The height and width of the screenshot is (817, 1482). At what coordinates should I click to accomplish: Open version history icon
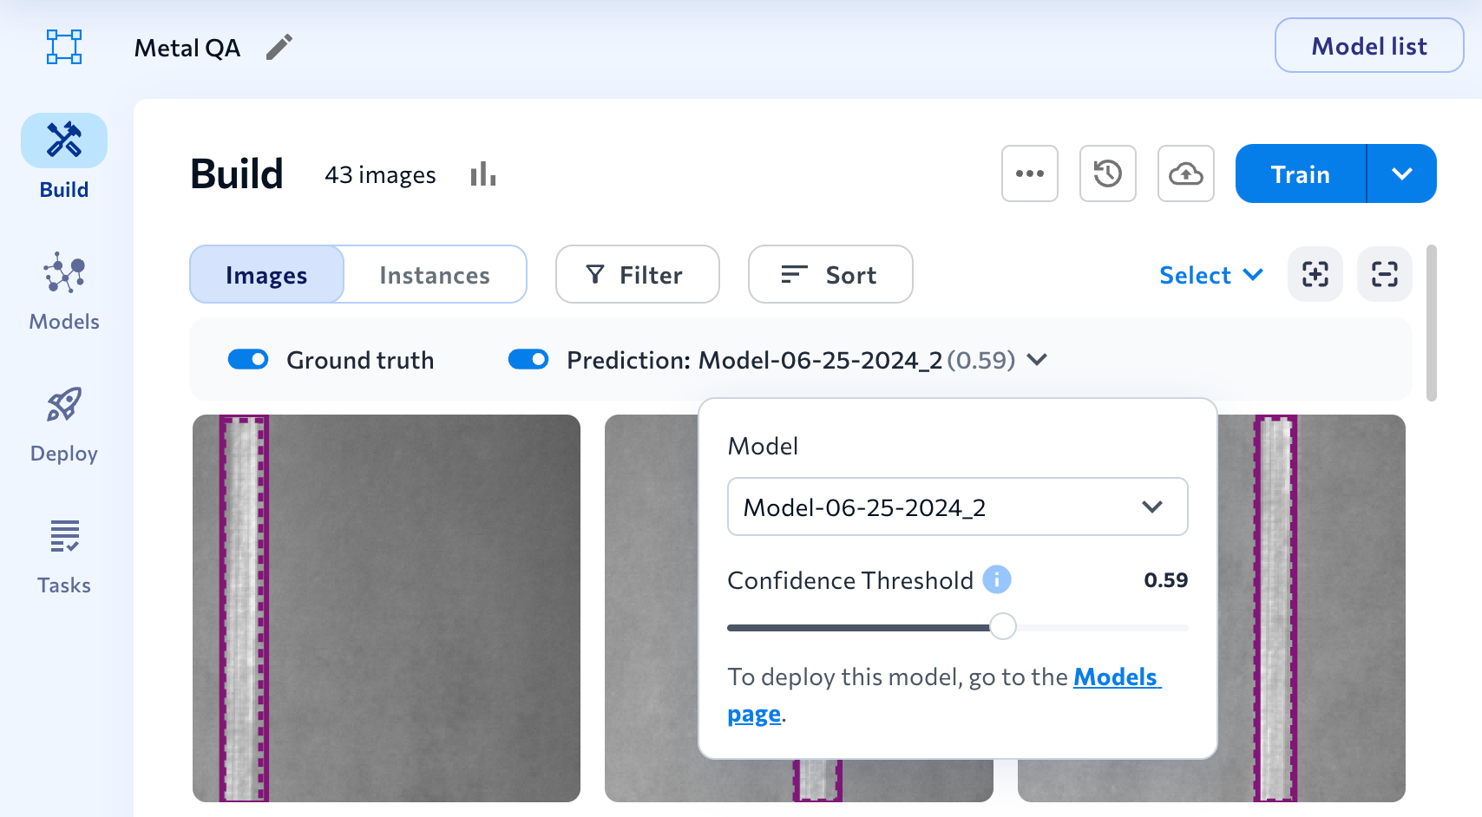point(1107,173)
